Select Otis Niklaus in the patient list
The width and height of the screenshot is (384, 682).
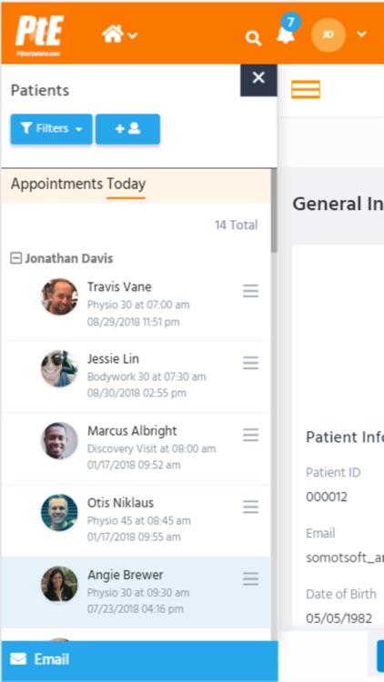tap(136, 520)
